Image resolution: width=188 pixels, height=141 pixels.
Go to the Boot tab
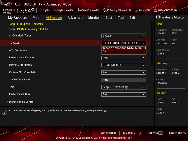pos(109,18)
